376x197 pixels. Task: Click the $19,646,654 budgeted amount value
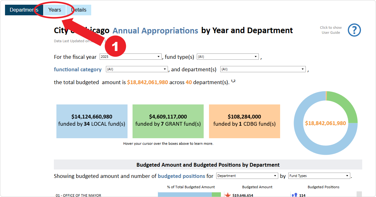point(243,195)
